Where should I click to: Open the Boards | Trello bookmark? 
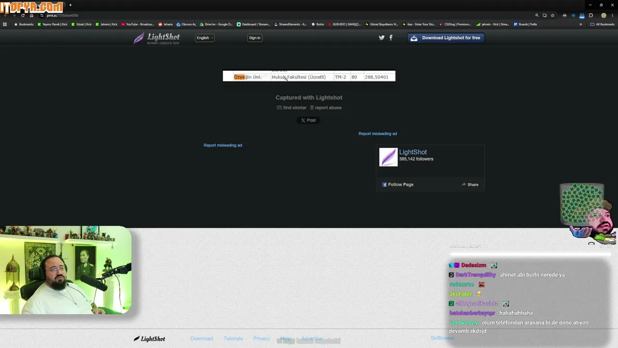525,24
